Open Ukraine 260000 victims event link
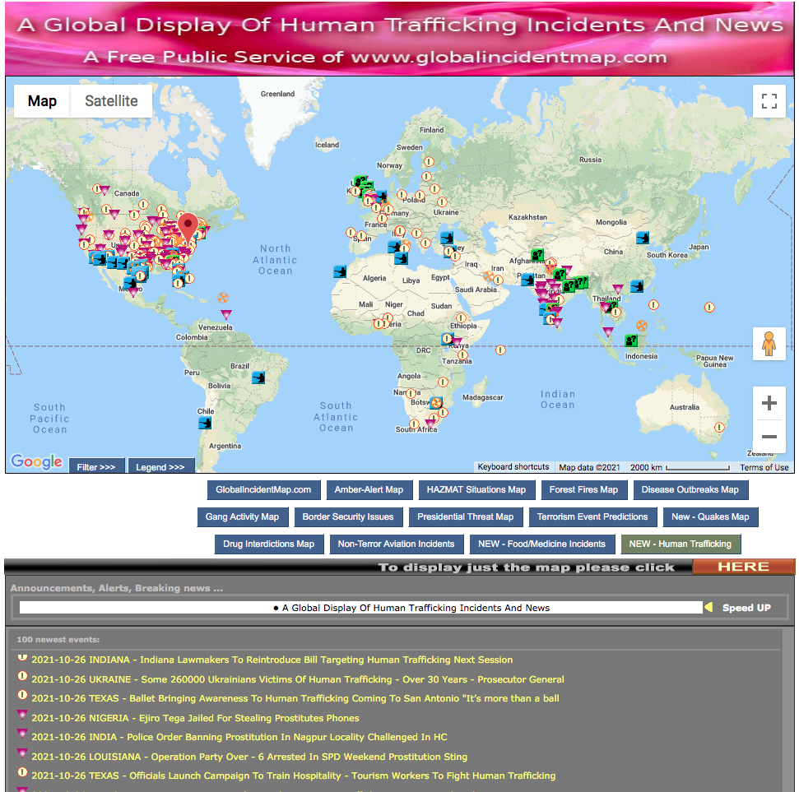 tap(298, 679)
